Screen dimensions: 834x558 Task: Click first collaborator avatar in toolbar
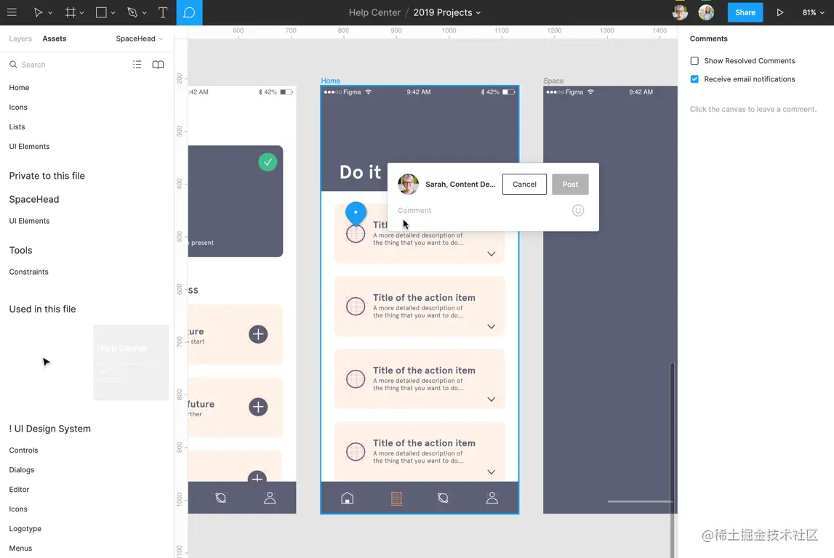coord(680,12)
